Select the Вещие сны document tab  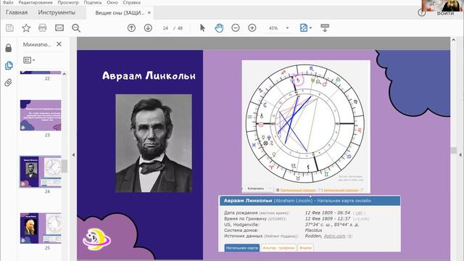120,13
